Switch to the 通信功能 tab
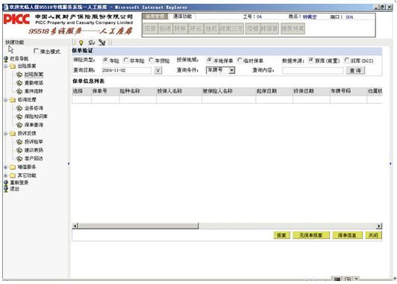 pos(182,16)
